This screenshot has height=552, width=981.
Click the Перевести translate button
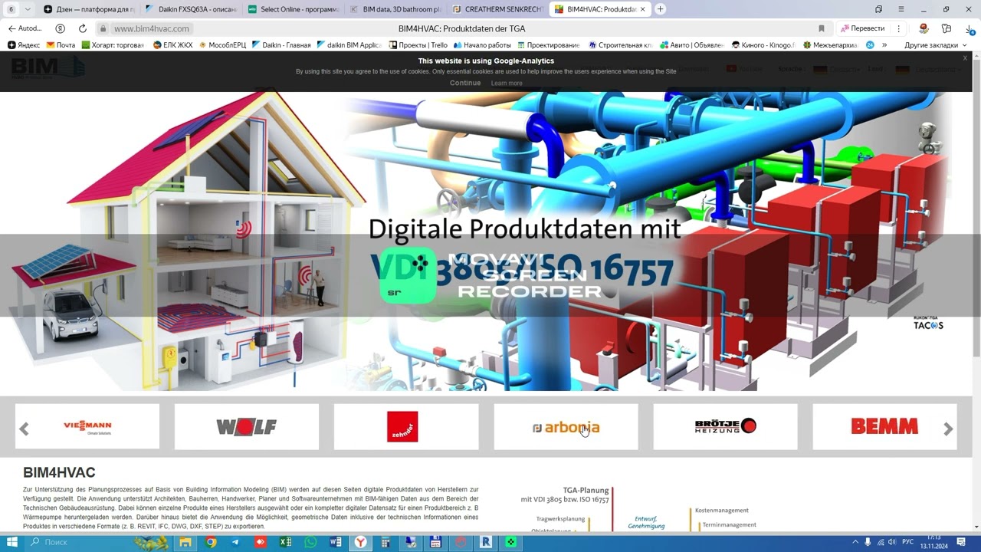(x=863, y=28)
